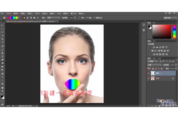
Task: Toggle lock transparent pixels in Layers panel
Action: [x=153, y=68]
